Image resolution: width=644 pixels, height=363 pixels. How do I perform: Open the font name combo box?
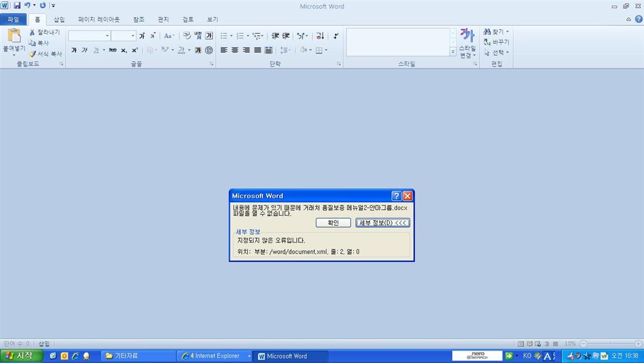(89, 36)
